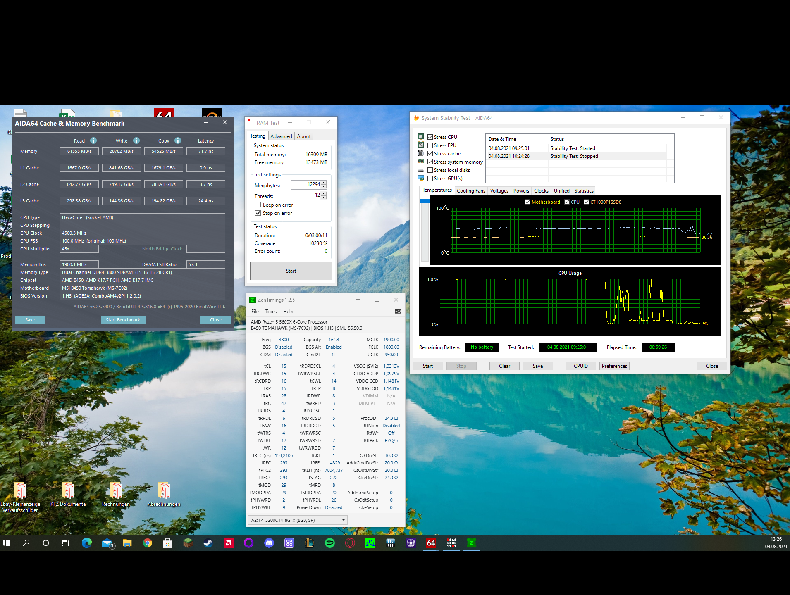Open the Tools menu in ZenTimings
The width and height of the screenshot is (790, 595).
[x=271, y=312]
